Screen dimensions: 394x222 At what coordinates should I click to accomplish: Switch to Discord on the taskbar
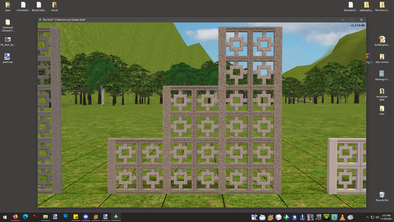pyautogui.click(x=86, y=217)
